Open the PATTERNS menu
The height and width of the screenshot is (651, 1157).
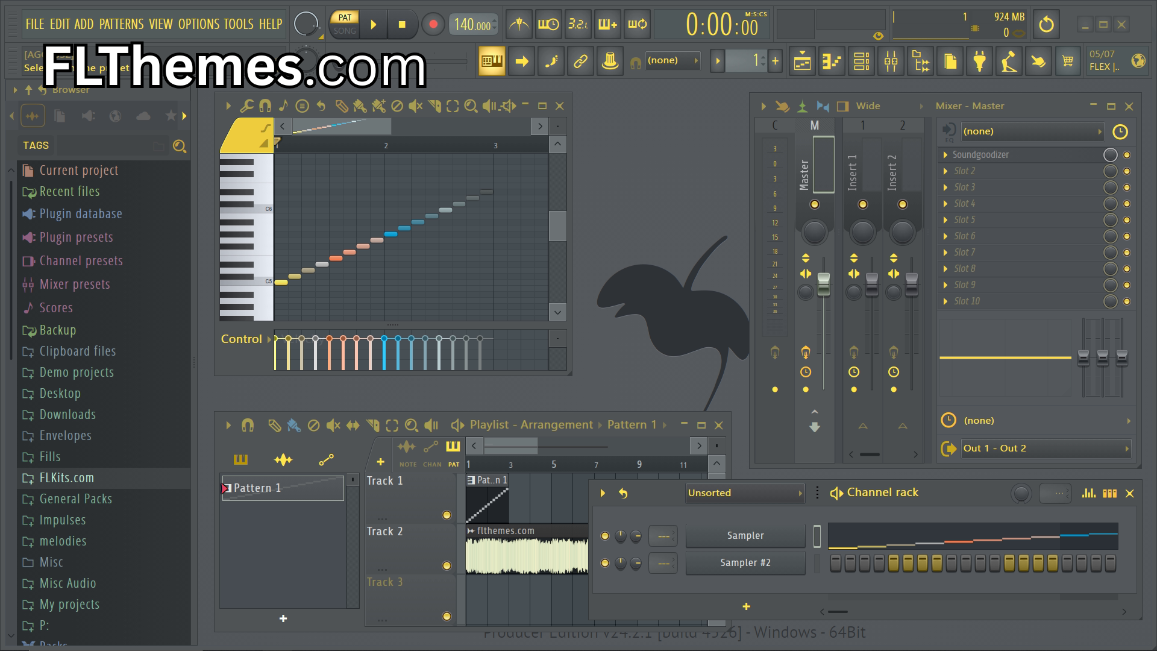tap(121, 24)
